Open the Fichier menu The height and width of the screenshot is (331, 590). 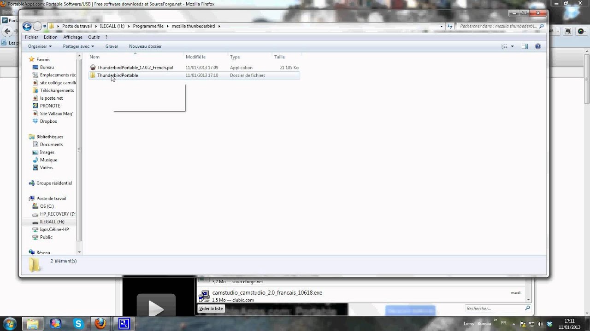(32, 37)
